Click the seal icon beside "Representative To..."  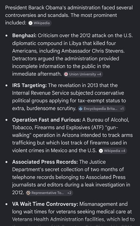(x=28, y=193)
